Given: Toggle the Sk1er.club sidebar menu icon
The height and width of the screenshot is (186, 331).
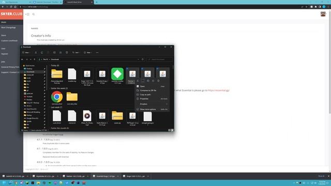Looking at the screenshot, I should 27,14.
